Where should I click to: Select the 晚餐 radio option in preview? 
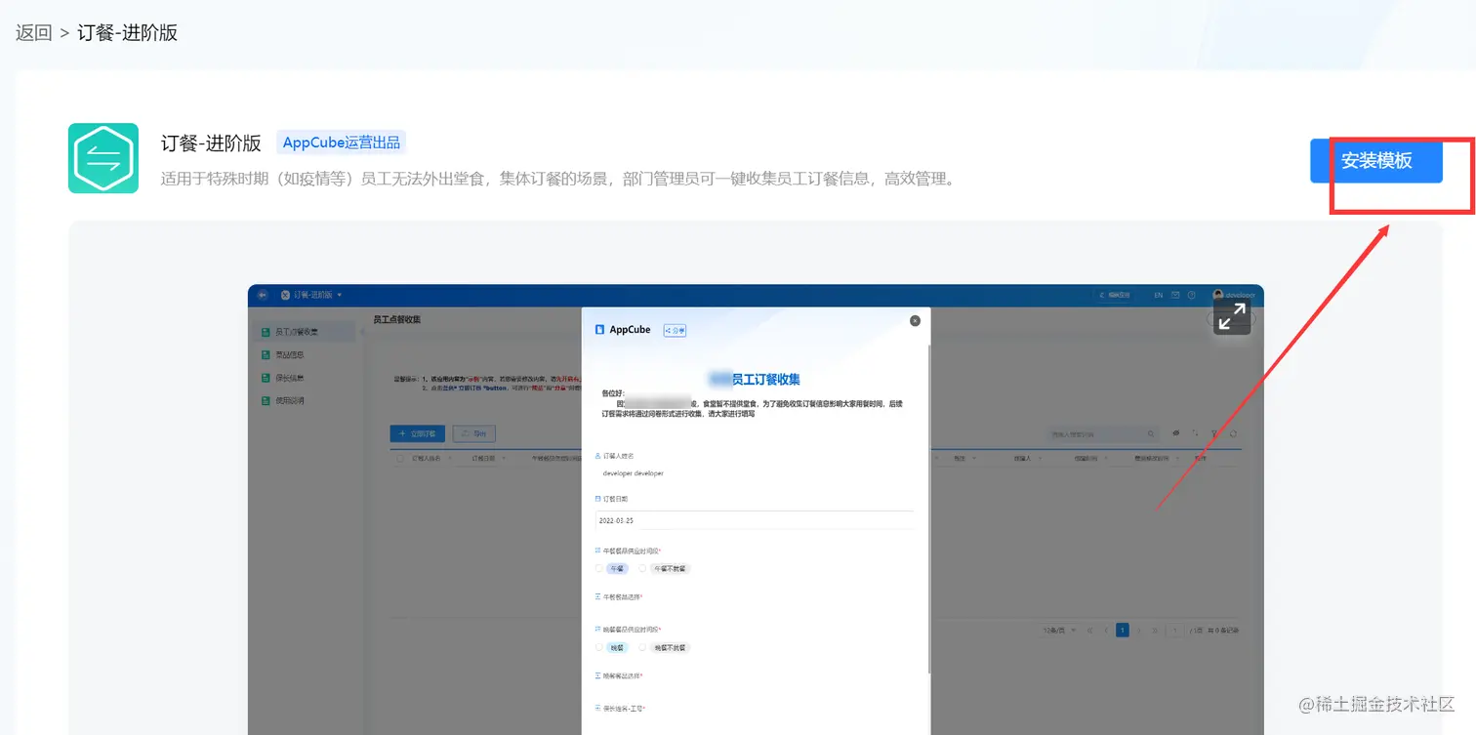click(612, 647)
